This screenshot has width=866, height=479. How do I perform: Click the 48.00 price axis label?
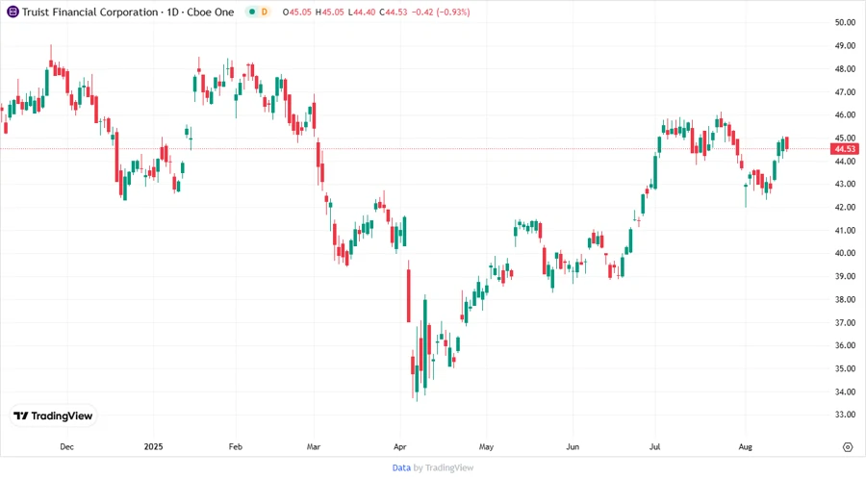coord(845,69)
